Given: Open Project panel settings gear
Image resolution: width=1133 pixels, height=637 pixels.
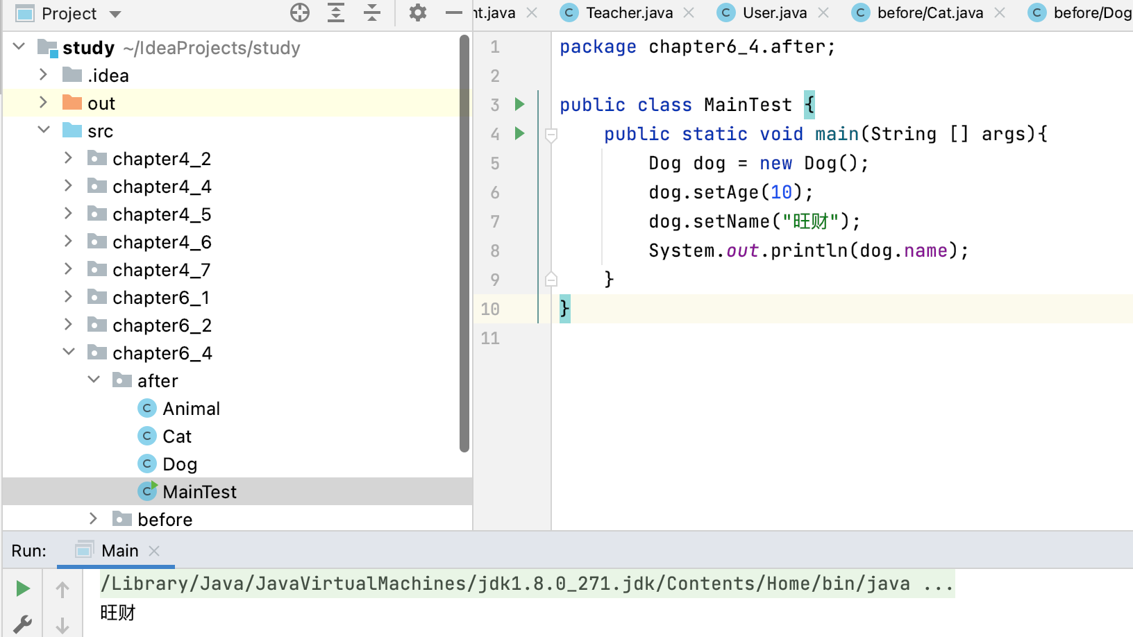Looking at the screenshot, I should pyautogui.click(x=417, y=12).
